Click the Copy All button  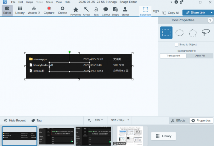171,13
